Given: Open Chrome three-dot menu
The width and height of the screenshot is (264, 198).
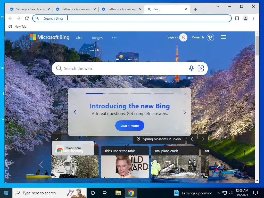Looking at the screenshot, I should pyautogui.click(x=254, y=18).
